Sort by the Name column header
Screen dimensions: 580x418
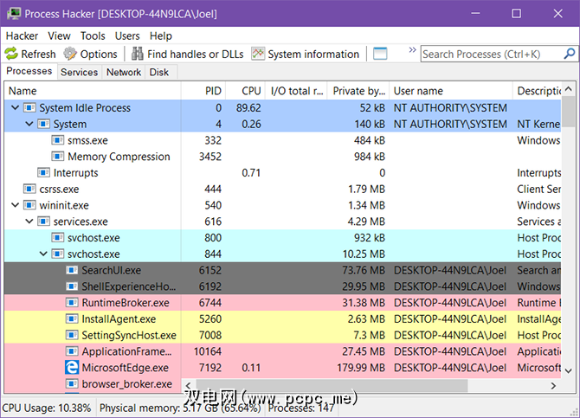click(x=93, y=91)
